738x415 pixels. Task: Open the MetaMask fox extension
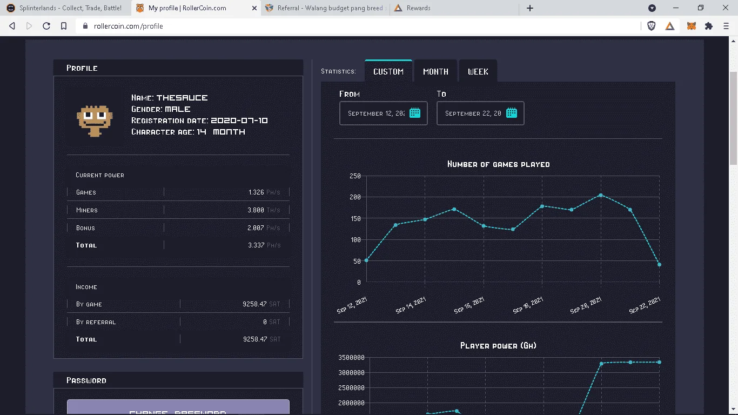pyautogui.click(x=692, y=26)
